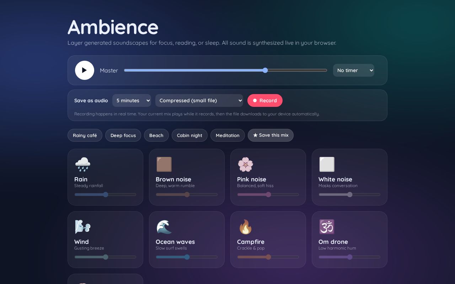Click the 'Gusting breeze' description
Viewport: 455px width, 284px height.
[x=89, y=248]
